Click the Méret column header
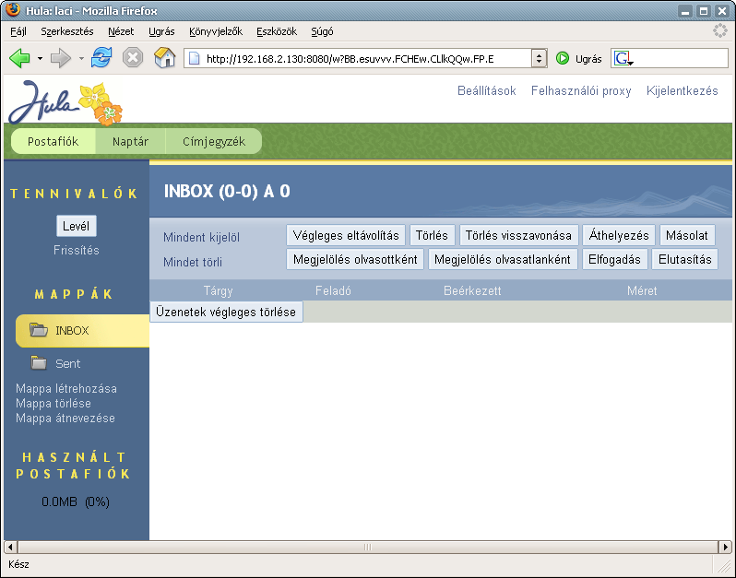The height and width of the screenshot is (578, 736). [642, 291]
